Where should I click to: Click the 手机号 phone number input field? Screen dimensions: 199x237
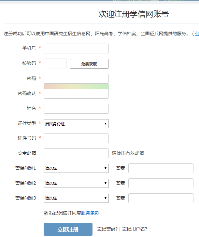[x=76, y=49]
